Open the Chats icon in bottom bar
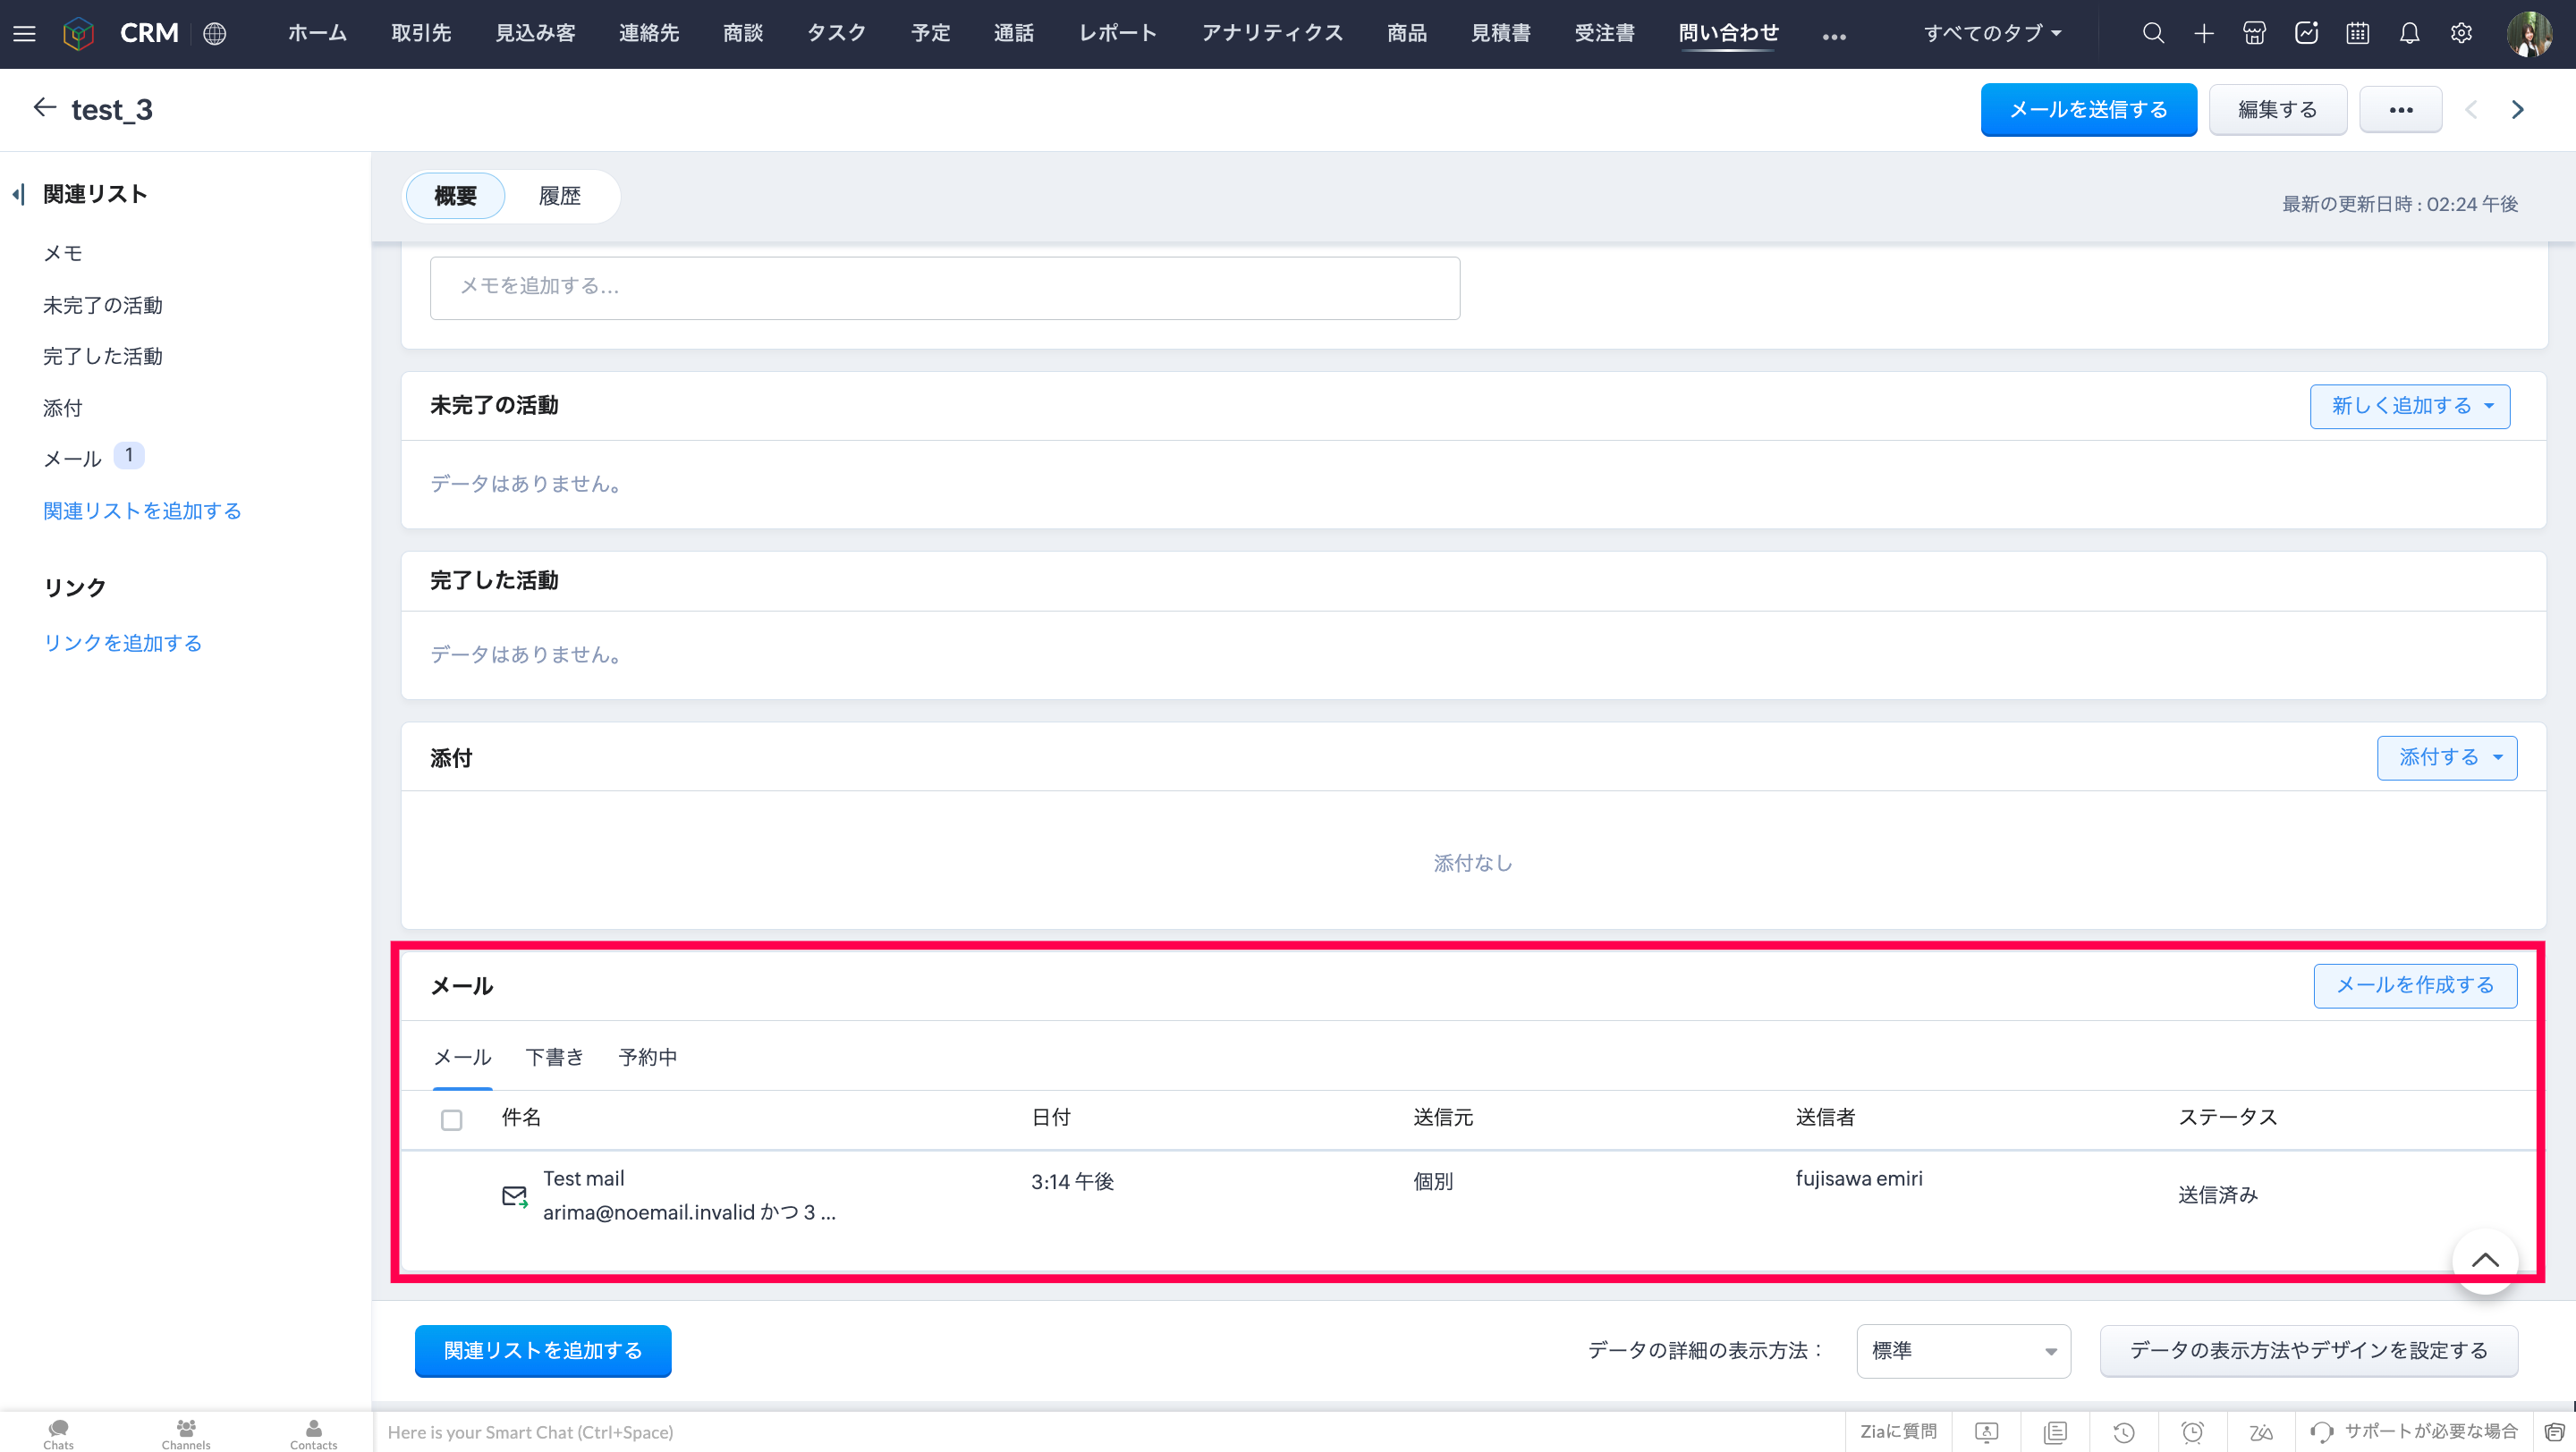Screen dimensions: 2576x1452 (x=58, y=1432)
